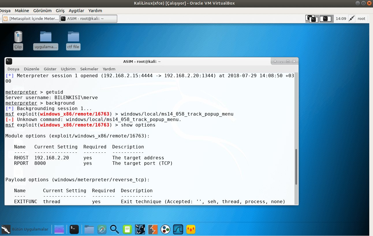Open the uygulama... folder on desktop
This screenshot has width=373, height=236.
coord(46,40)
